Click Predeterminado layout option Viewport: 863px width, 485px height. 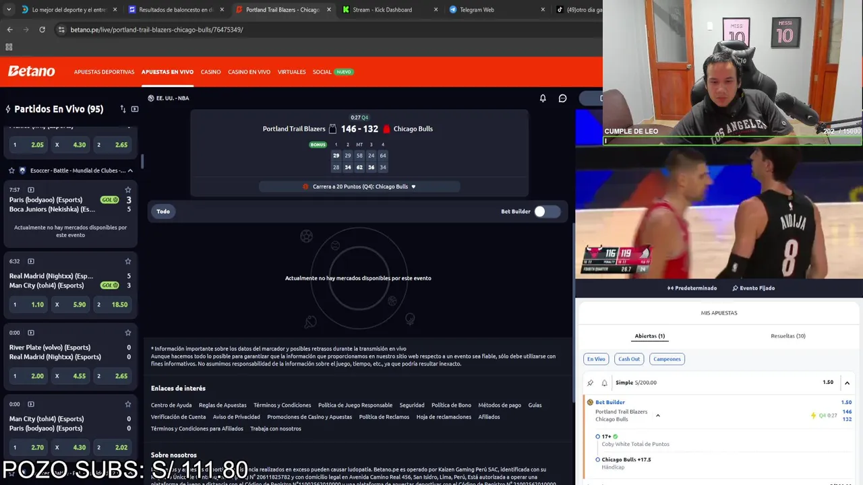click(692, 288)
